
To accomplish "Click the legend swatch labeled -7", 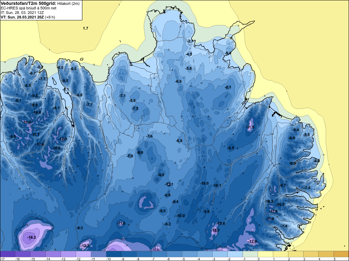I will [x=159, y=254].
